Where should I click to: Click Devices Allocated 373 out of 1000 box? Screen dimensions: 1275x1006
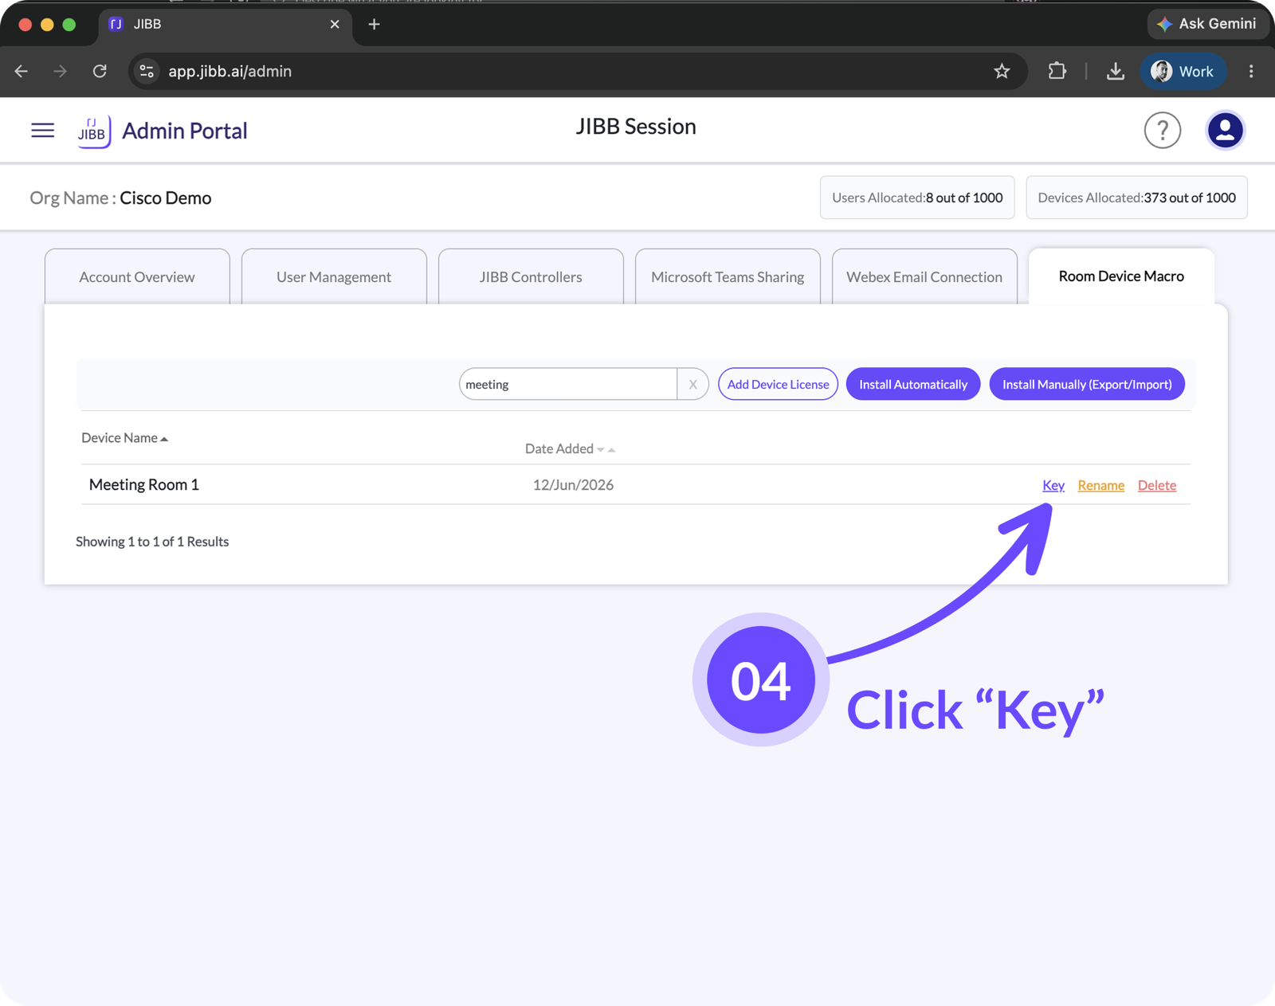[x=1136, y=198]
